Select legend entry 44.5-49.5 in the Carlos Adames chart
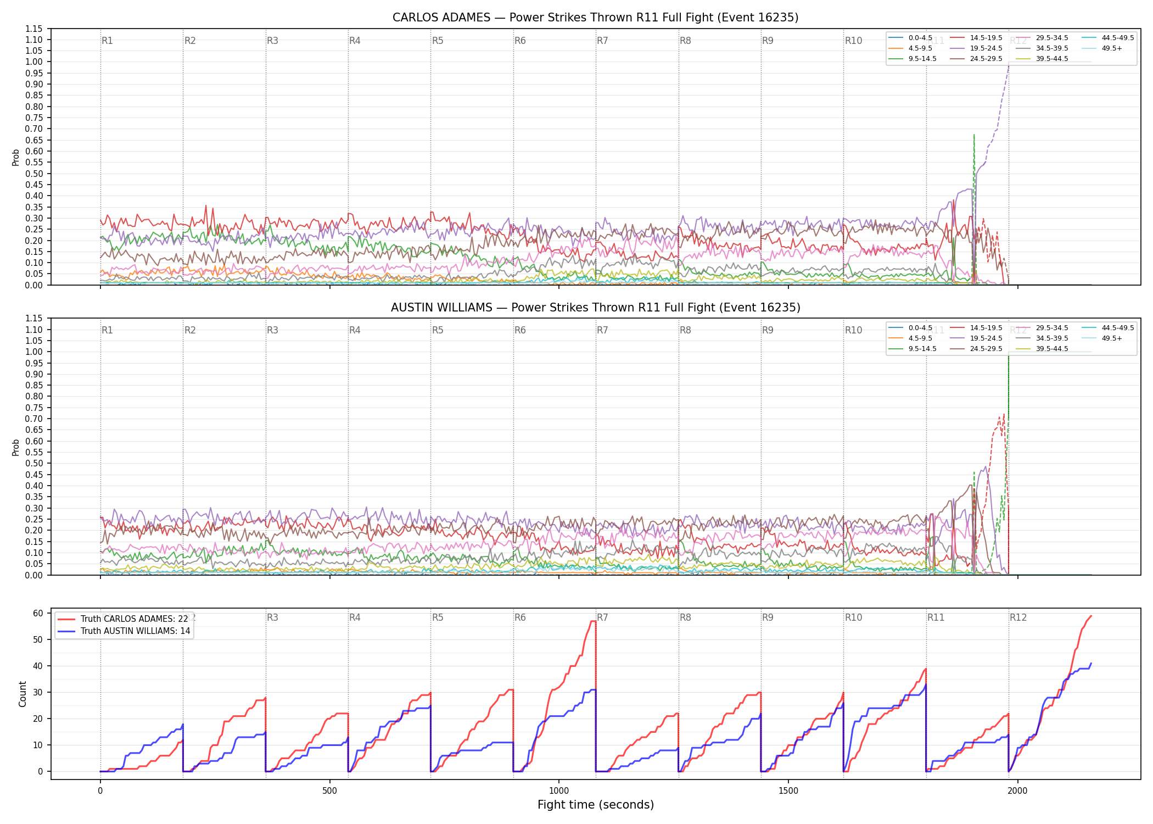The width and height of the screenshot is (1153, 824). [1109, 38]
